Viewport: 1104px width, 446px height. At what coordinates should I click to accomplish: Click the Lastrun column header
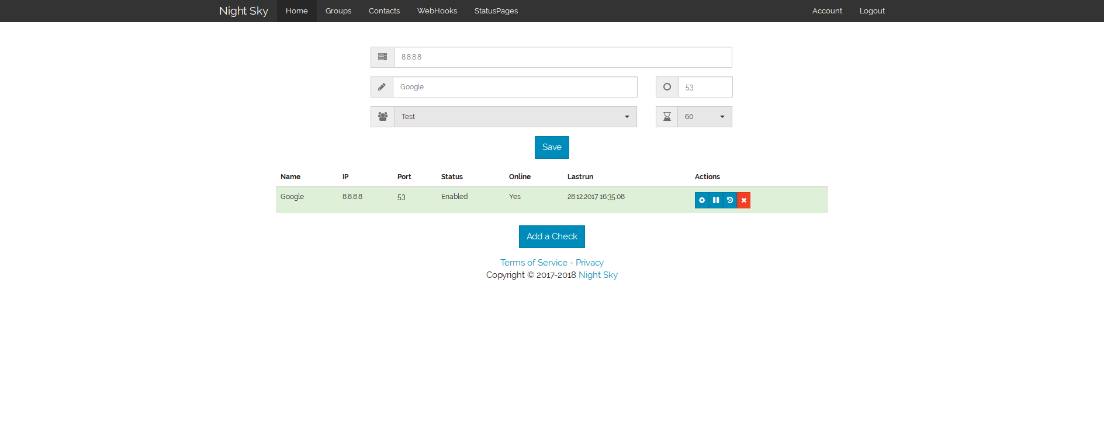pos(580,177)
